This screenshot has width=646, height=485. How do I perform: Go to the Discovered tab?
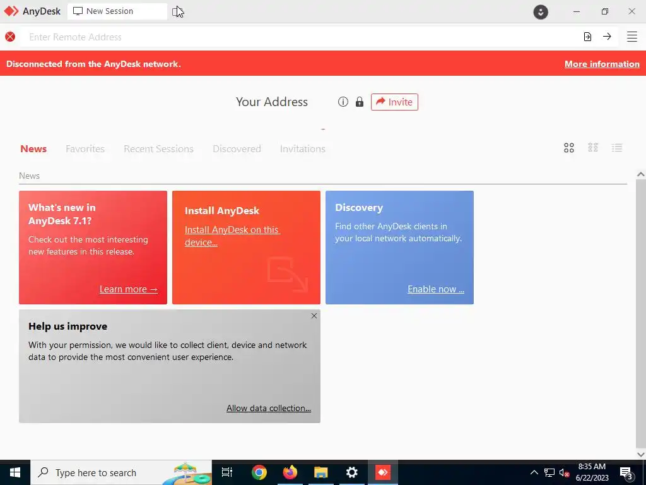coord(237,149)
